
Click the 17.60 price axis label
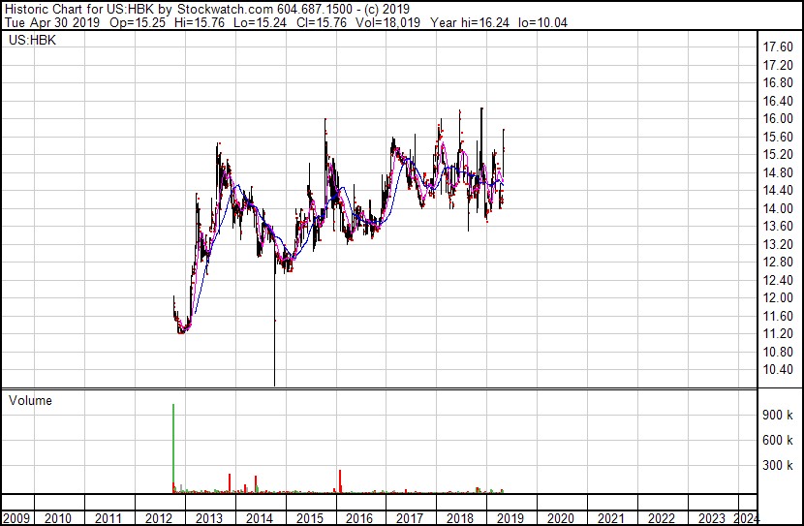(778, 47)
